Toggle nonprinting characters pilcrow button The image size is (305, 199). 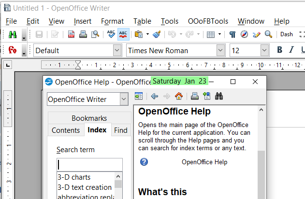click(x=232, y=34)
